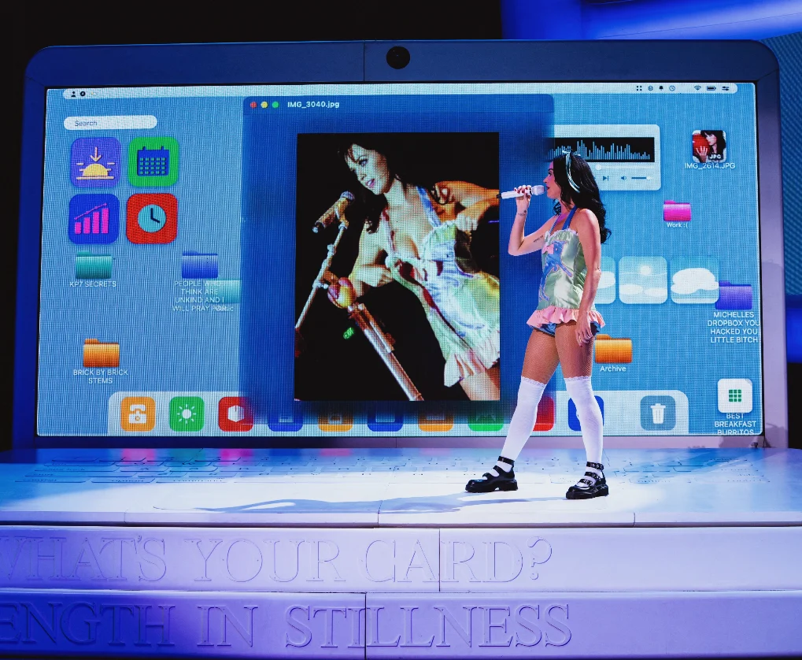Open the control sliders icon in menu bar
The image size is (802, 660).
pos(726,88)
